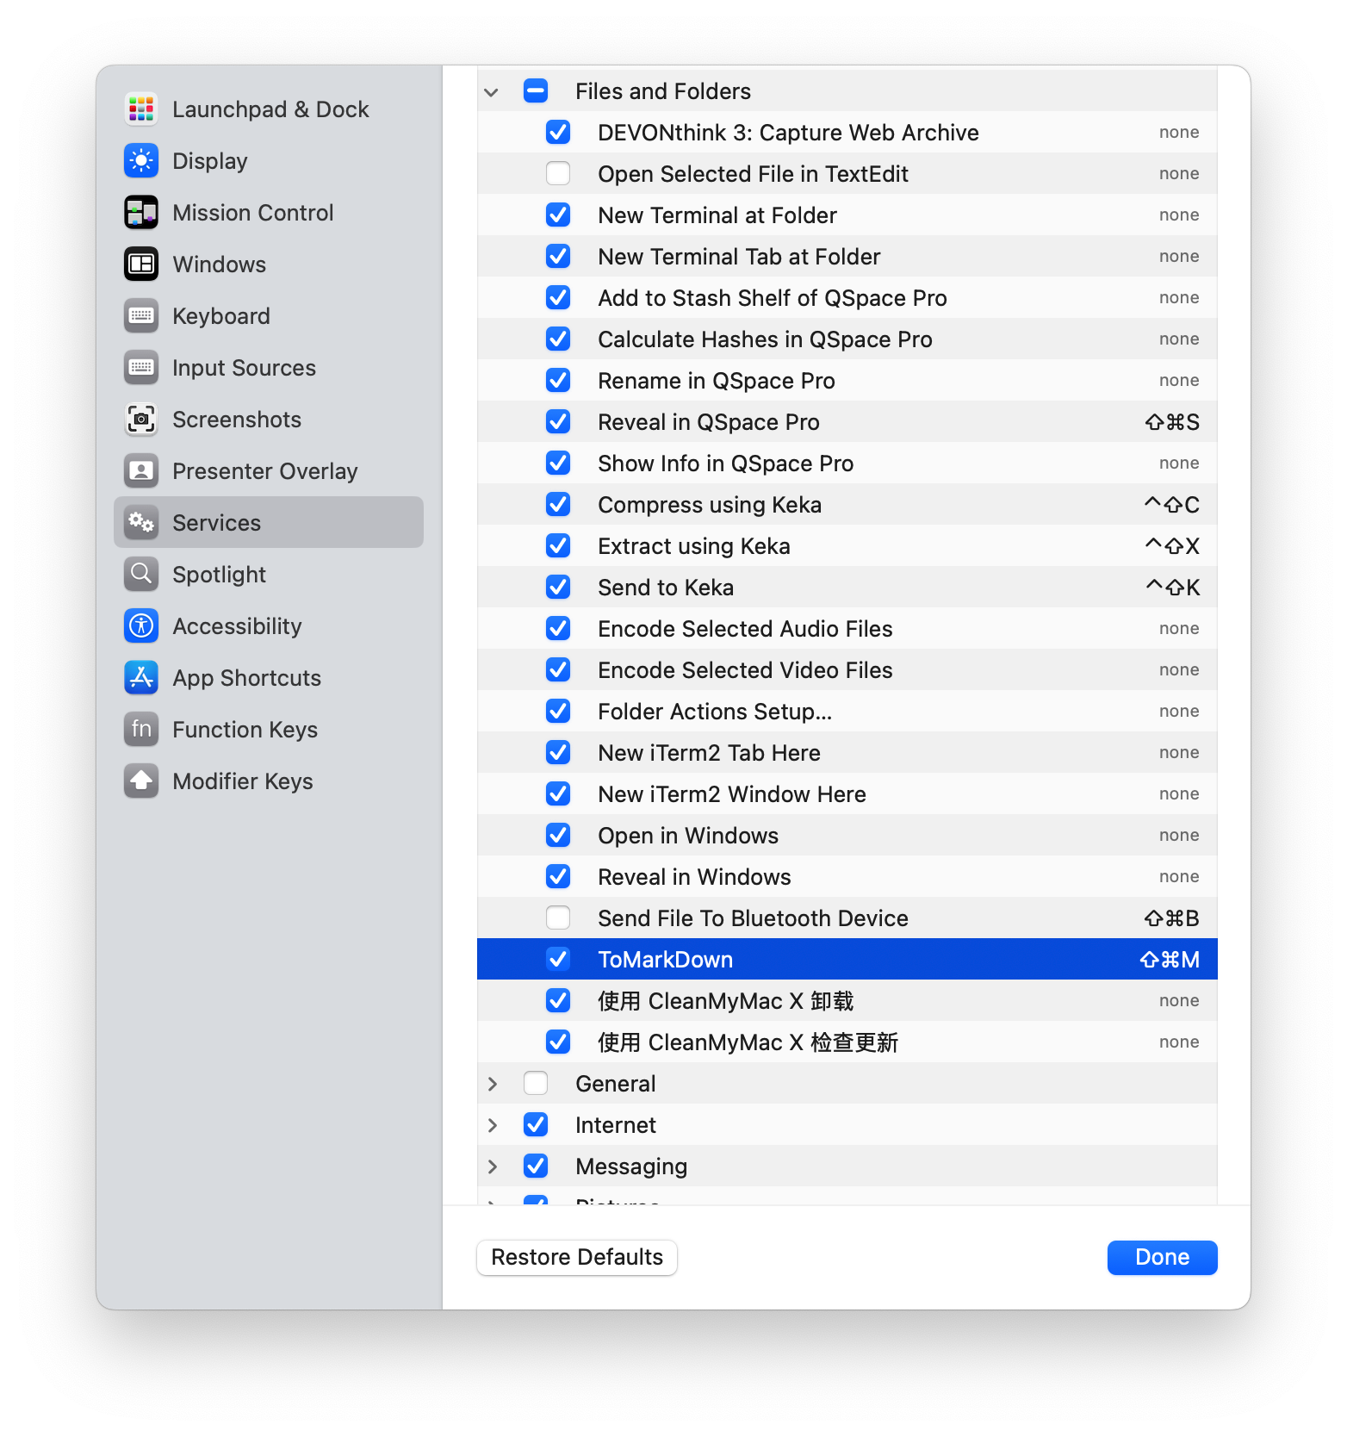Select the ToMarkDown service row

pos(847,959)
